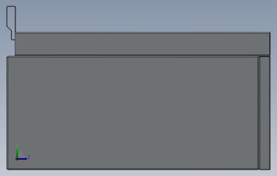Click the shaded YZ plane arc in triad
Viewport: 277px width, 176px height.
point(21,155)
